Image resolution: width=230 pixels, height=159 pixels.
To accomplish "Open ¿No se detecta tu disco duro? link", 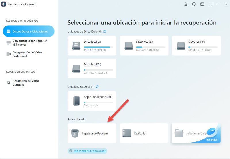I will point(90,151).
